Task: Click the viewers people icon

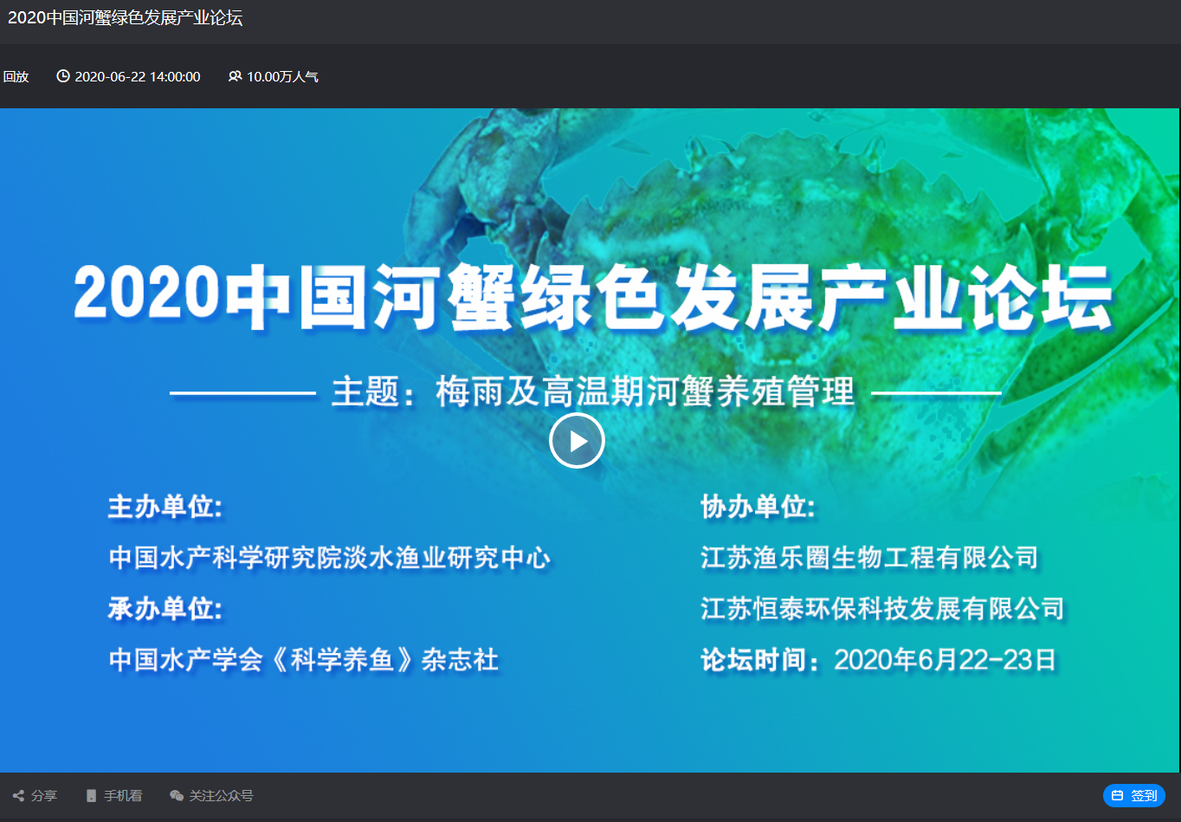Action: point(235,76)
